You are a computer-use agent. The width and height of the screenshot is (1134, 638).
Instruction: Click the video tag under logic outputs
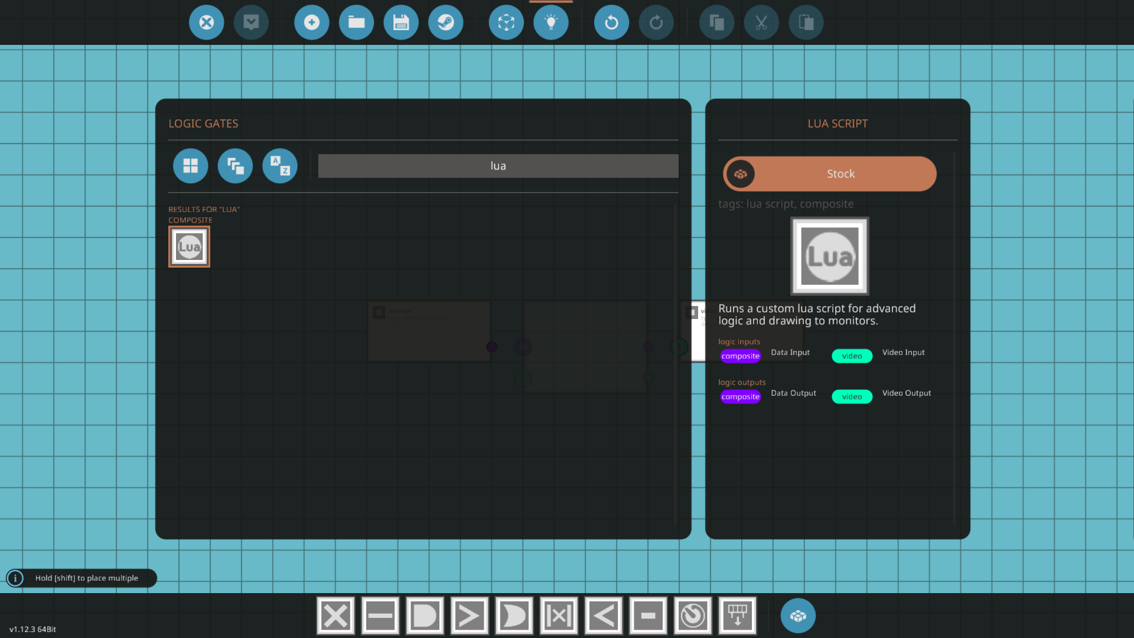pyautogui.click(x=852, y=396)
